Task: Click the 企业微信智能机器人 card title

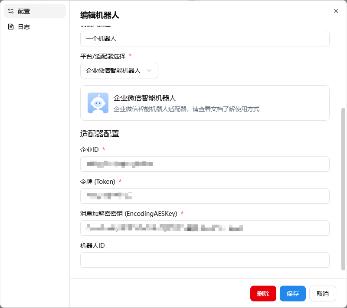Action: point(145,98)
